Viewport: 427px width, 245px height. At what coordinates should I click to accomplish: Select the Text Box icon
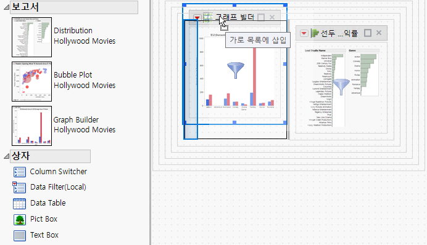click(20, 236)
